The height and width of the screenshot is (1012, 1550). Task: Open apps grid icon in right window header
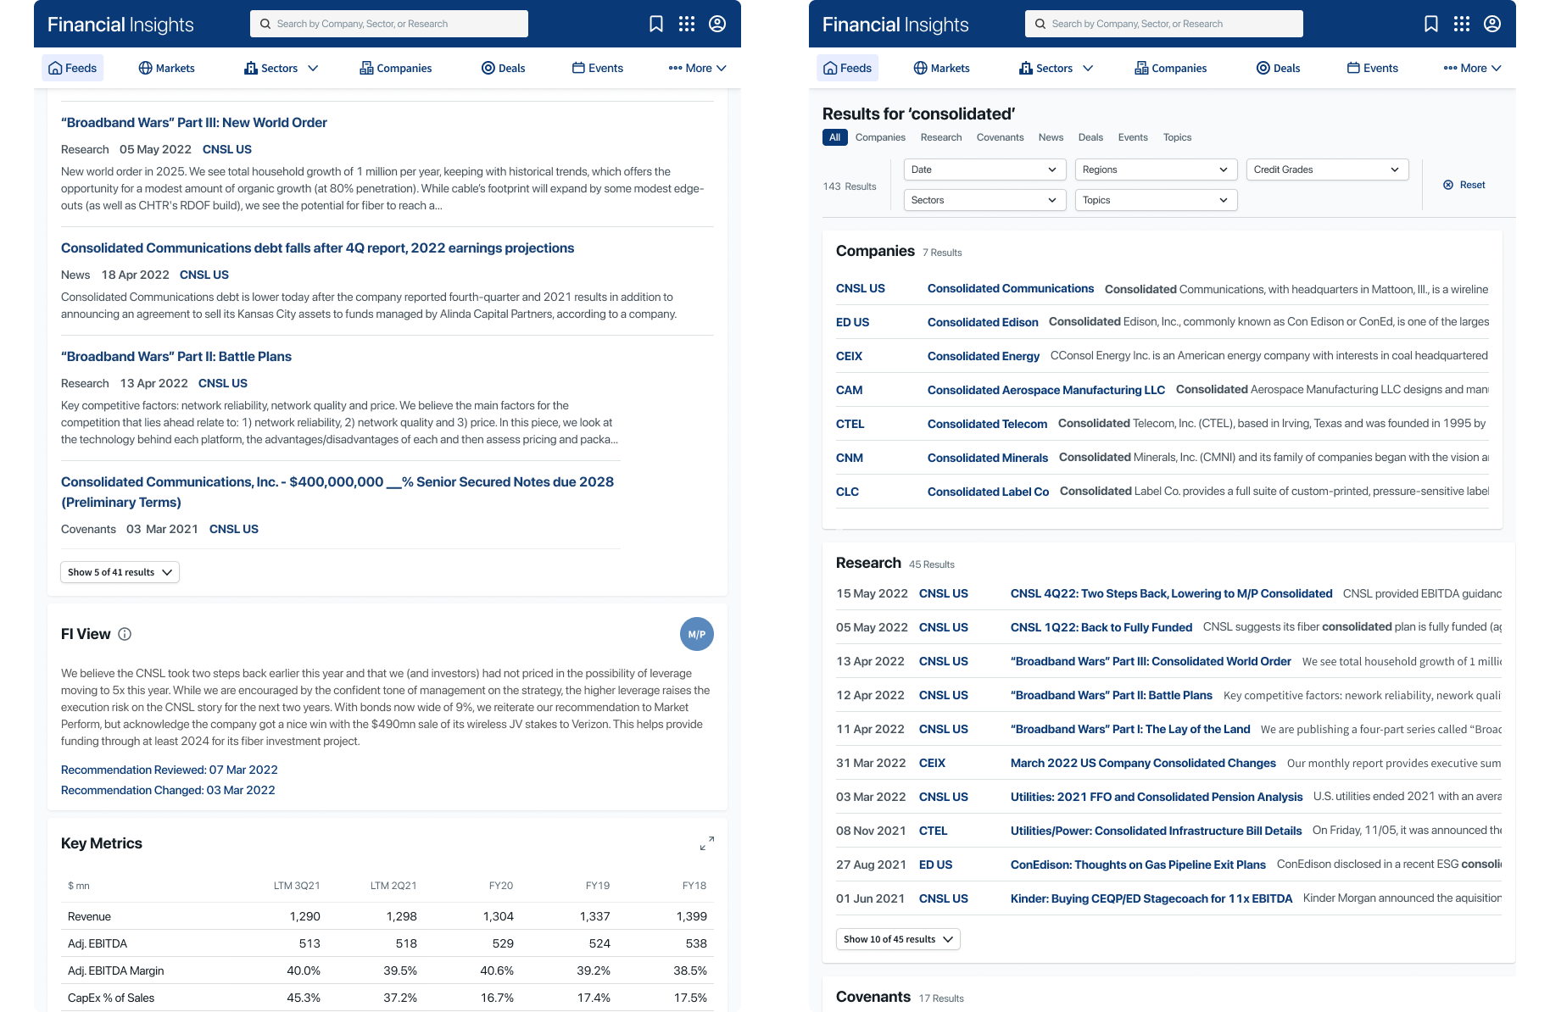pos(1462,24)
